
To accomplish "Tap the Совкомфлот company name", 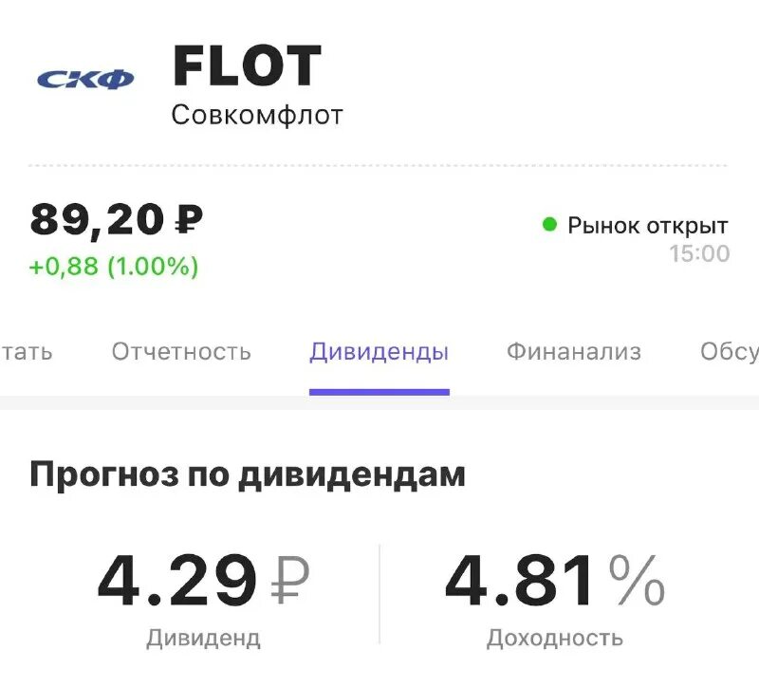I will tap(257, 115).
